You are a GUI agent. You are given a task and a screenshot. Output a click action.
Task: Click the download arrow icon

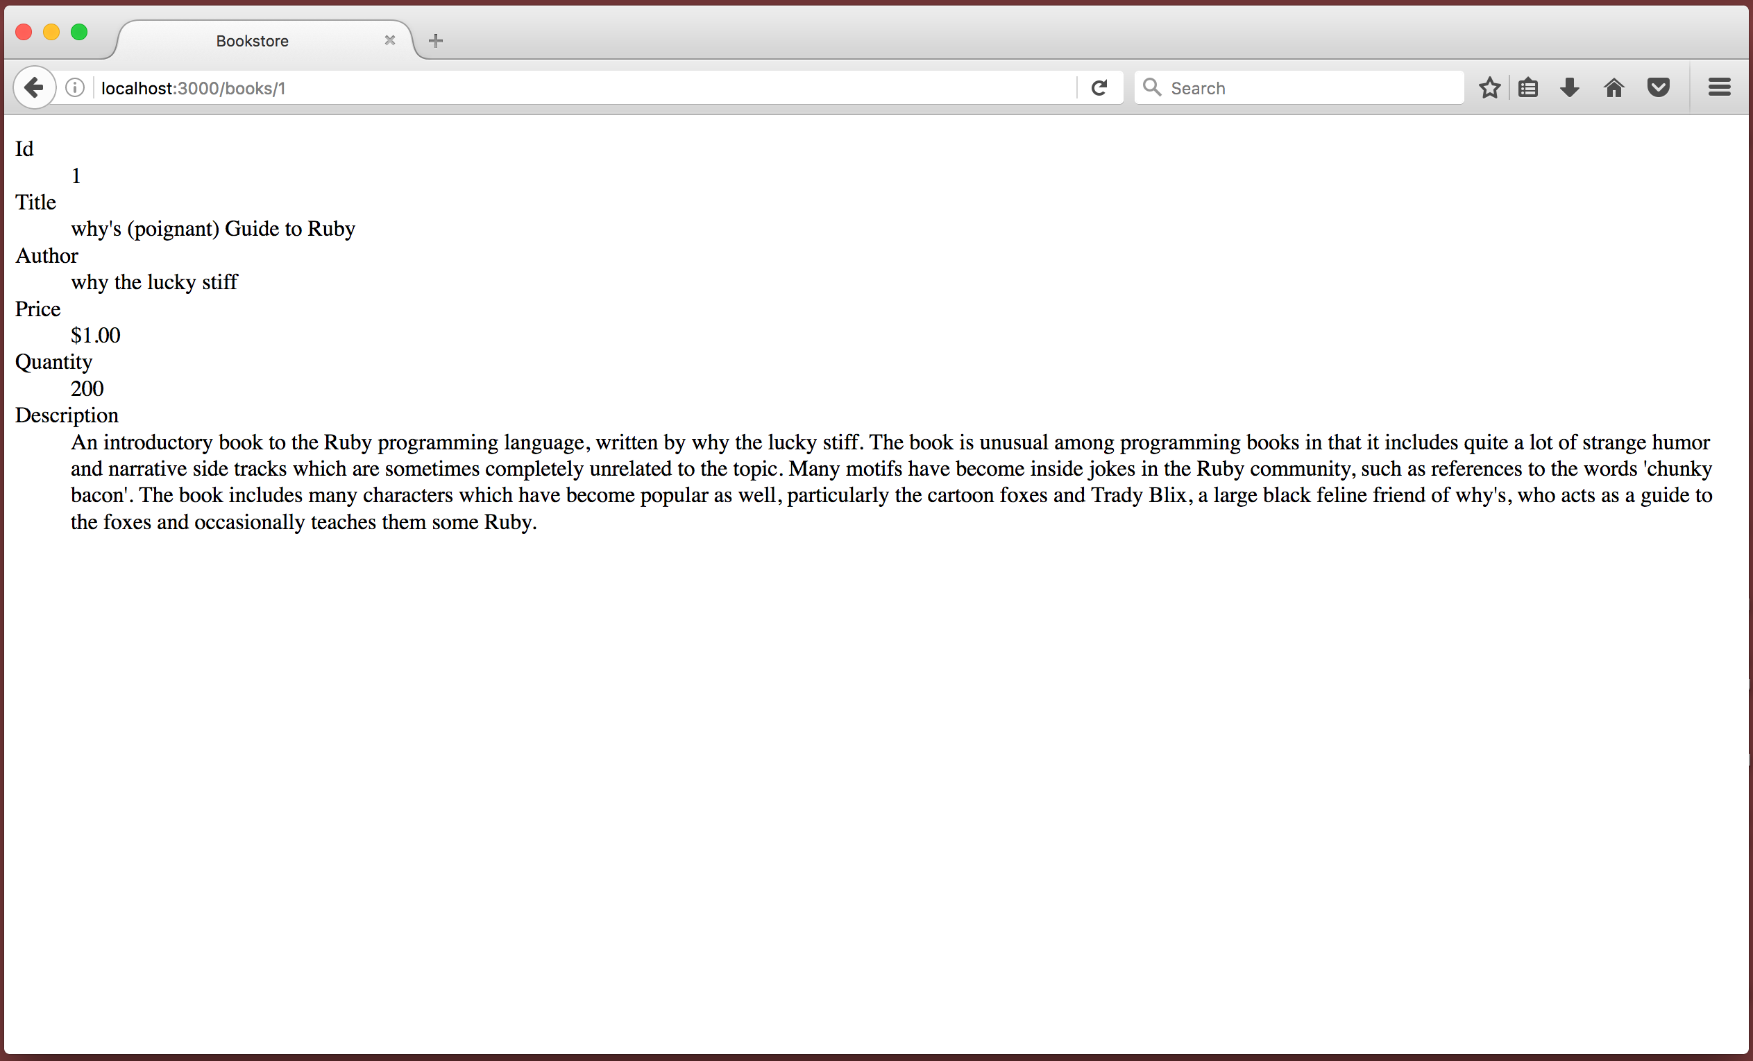1570,87
